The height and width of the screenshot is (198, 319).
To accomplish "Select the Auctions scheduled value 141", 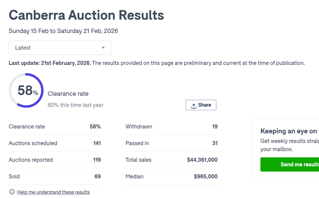I will pos(97,143).
